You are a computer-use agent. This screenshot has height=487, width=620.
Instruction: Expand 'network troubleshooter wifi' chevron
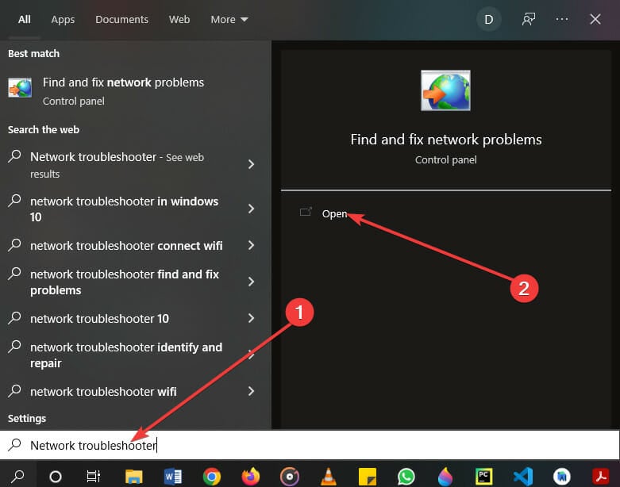[251, 391]
